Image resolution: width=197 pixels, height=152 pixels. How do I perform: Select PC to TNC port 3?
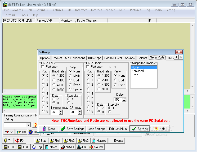(43, 89)
